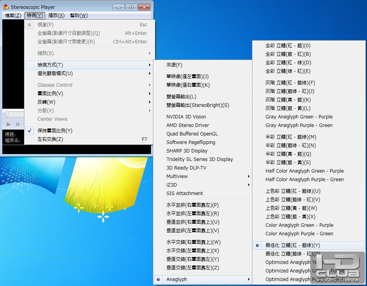The width and height of the screenshot is (367, 286).
Task: Expand the 縮放(S) submenu
Action: click(89, 53)
